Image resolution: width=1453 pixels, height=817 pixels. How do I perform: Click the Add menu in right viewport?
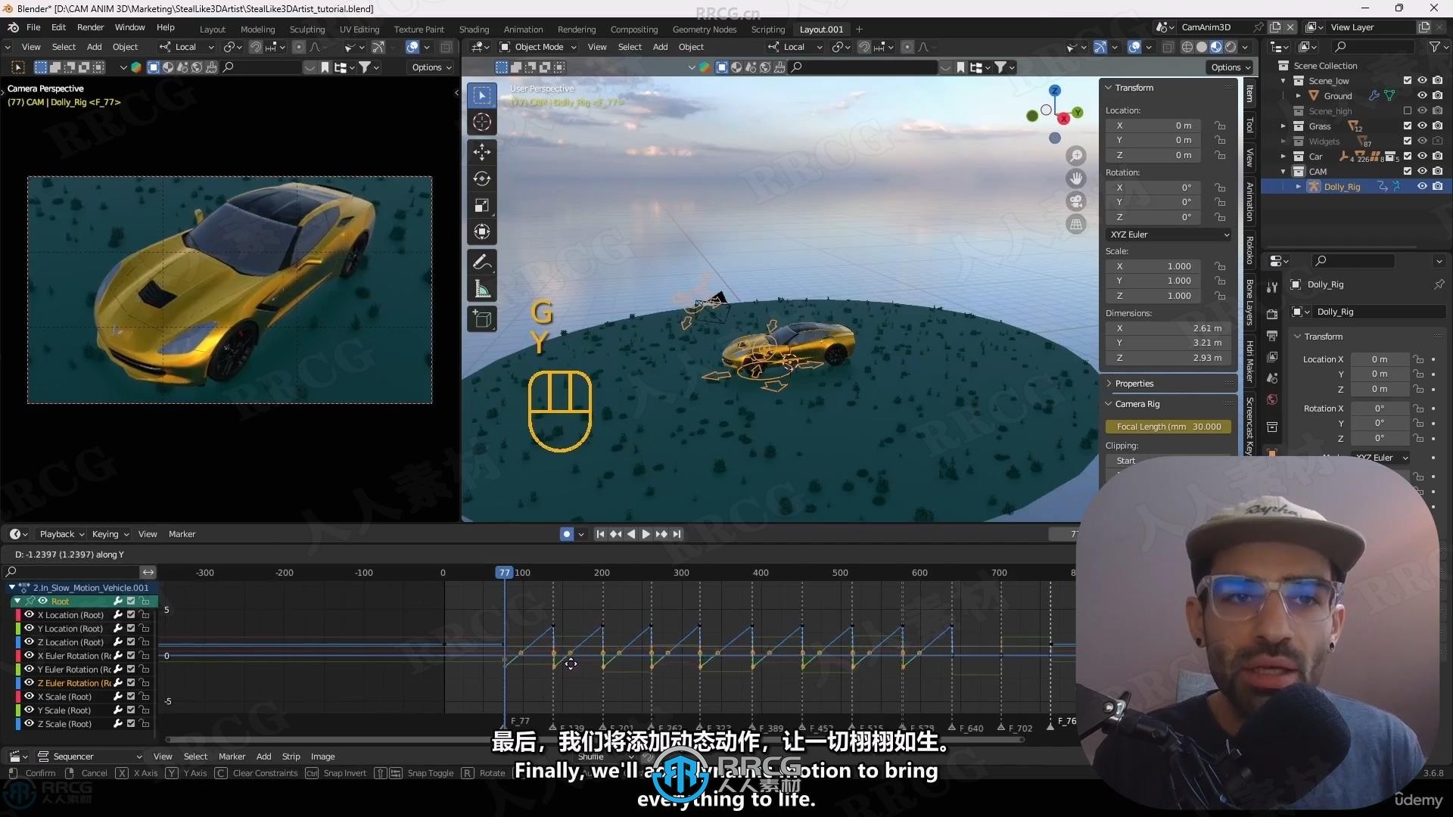click(x=660, y=47)
